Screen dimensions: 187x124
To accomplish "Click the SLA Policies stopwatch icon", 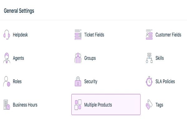I will [149, 82].
